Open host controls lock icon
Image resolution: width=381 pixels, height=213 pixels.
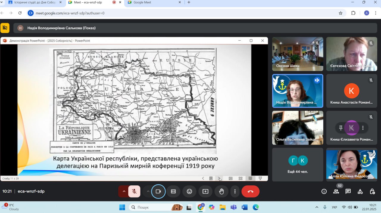[x=372, y=191]
